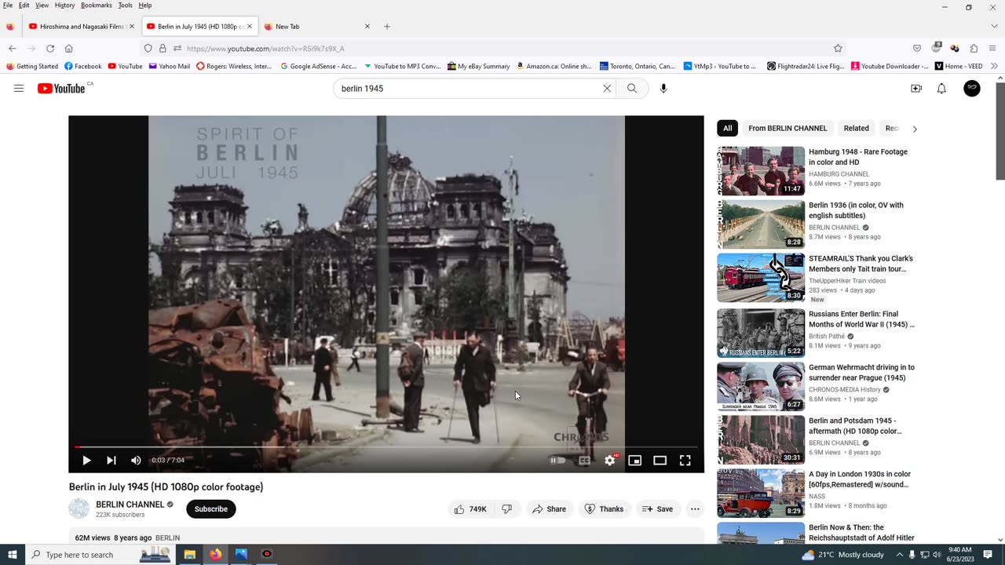Click the search magnifier button
The height and width of the screenshot is (565, 1005).
click(x=632, y=89)
